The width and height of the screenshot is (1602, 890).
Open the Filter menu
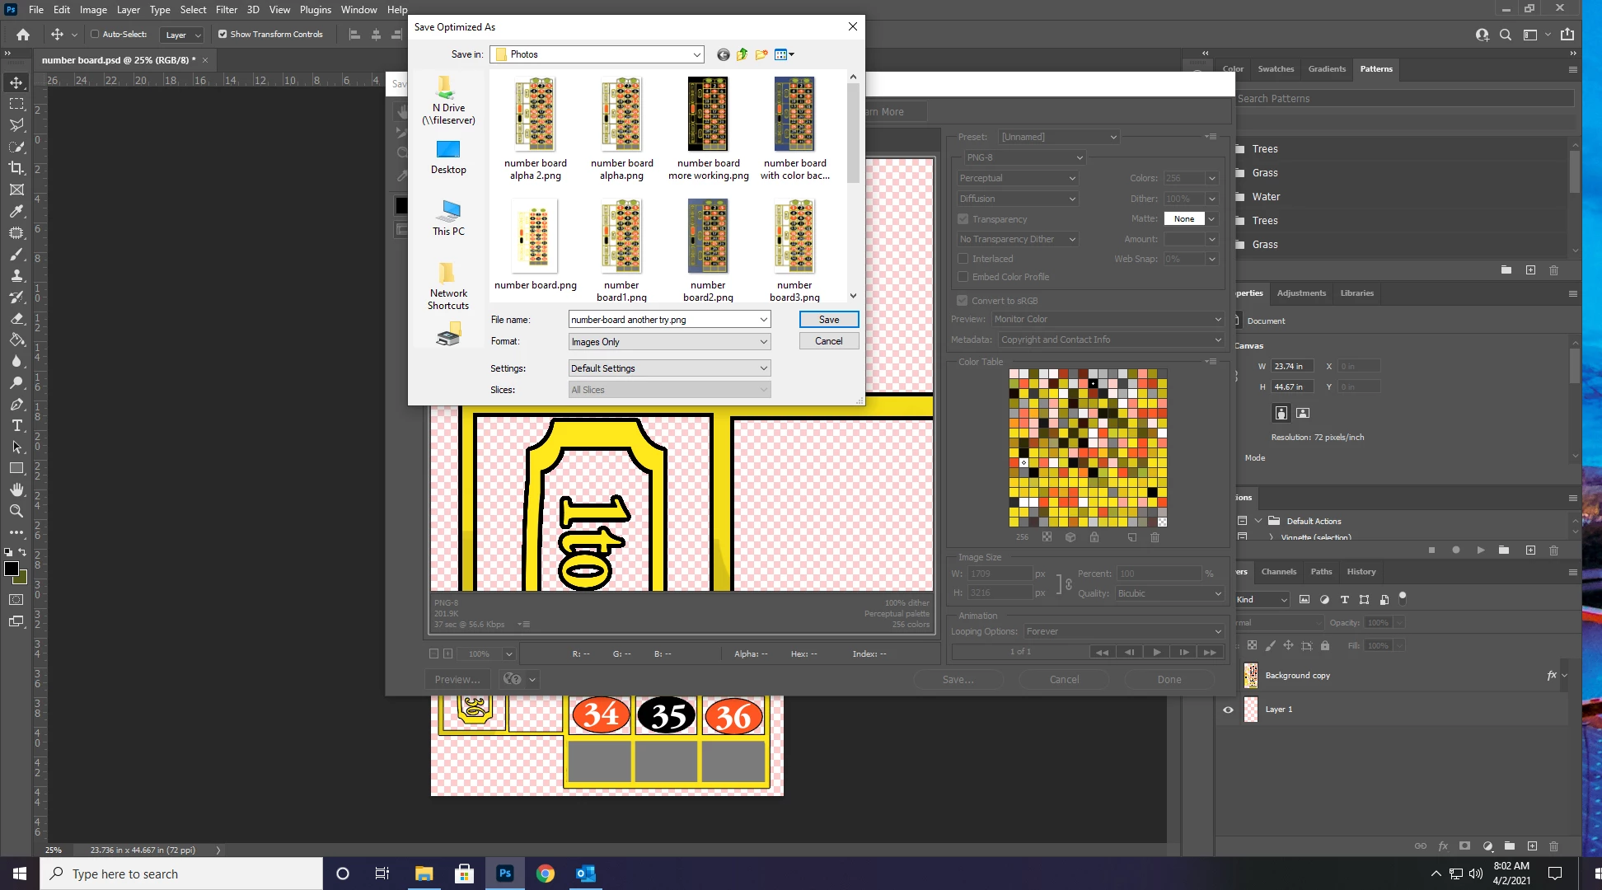tap(227, 10)
